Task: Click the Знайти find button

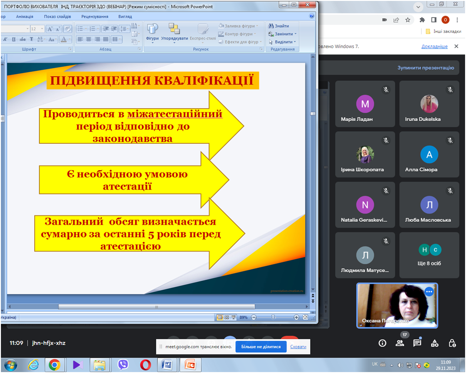Action: tap(279, 26)
